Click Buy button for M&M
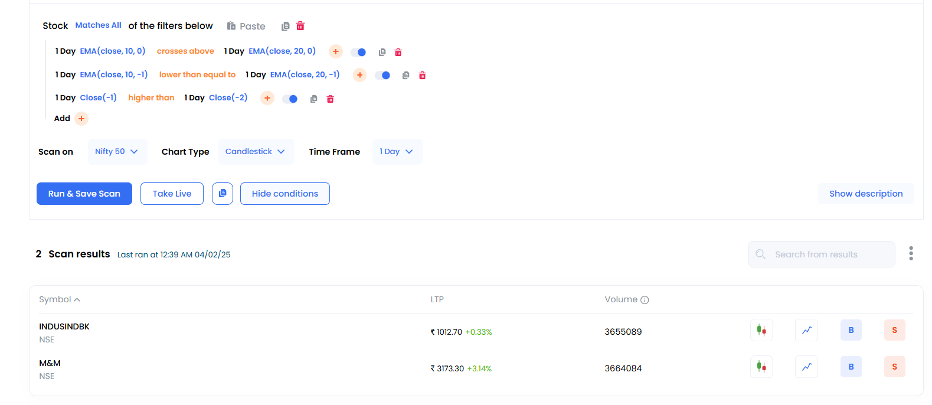 (851, 367)
